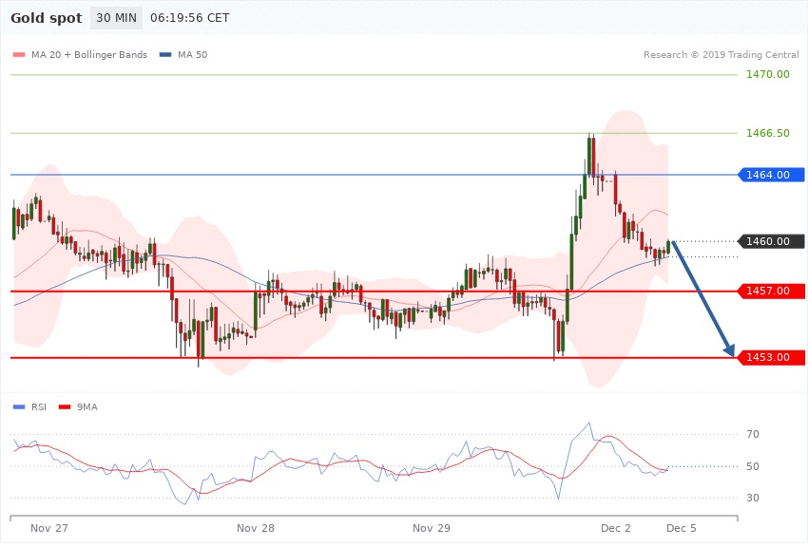The image size is (808, 547).
Task: Click the Gold spot chart title
Action: pos(45,18)
